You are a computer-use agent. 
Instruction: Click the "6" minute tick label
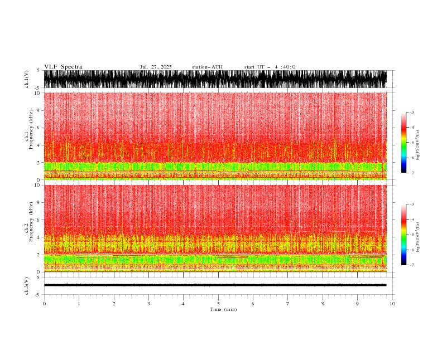coord(253,304)
